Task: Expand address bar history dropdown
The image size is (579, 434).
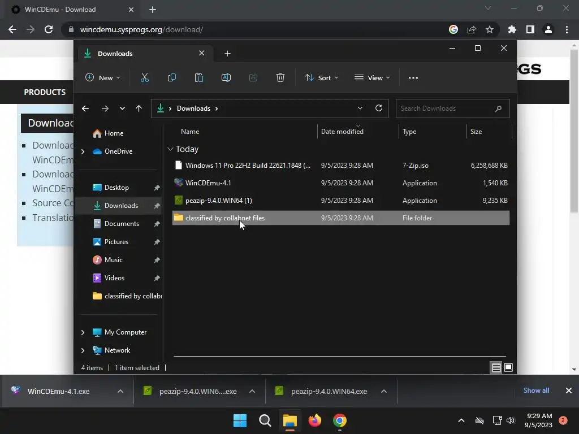Action: click(x=360, y=108)
